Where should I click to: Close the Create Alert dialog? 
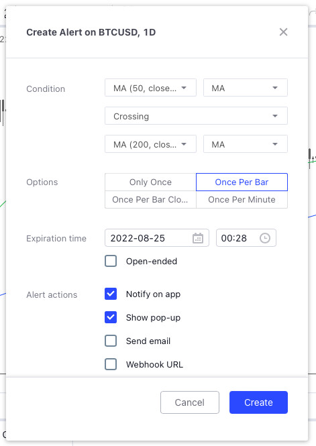tap(283, 32)
